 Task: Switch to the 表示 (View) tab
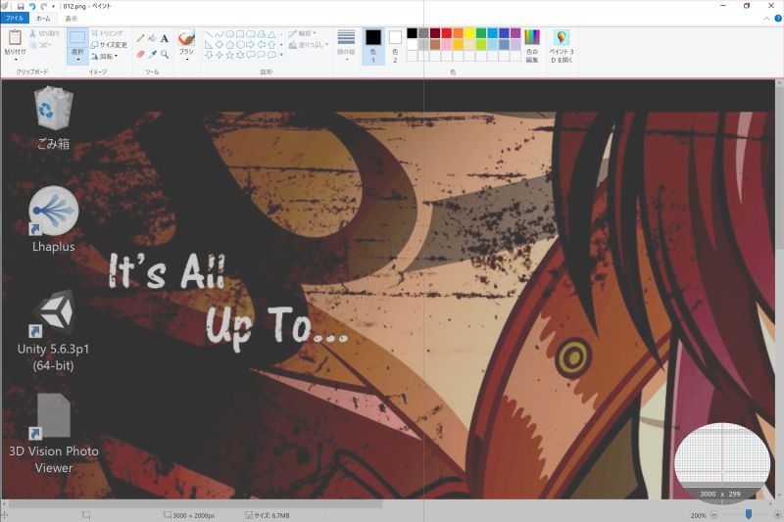71,18
